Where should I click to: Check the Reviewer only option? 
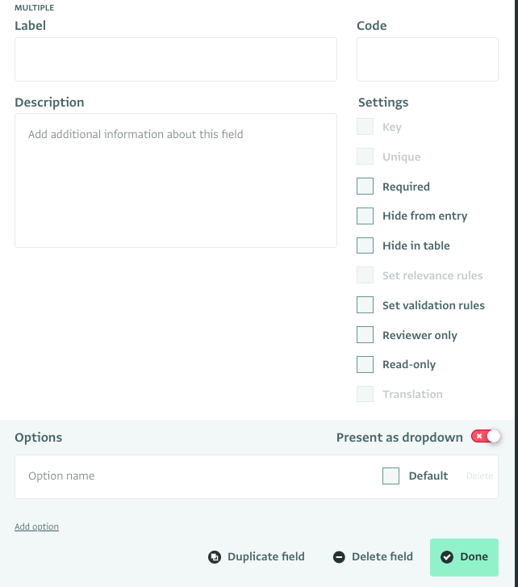pyautogui.click(x=366, y=335)
